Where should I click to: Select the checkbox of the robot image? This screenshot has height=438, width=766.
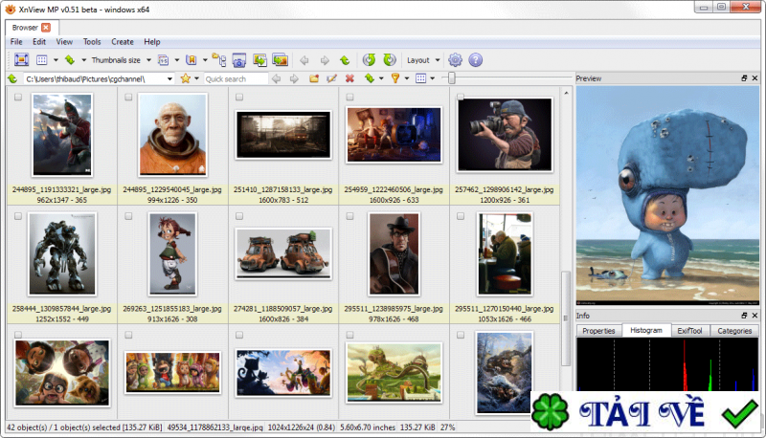18,216
